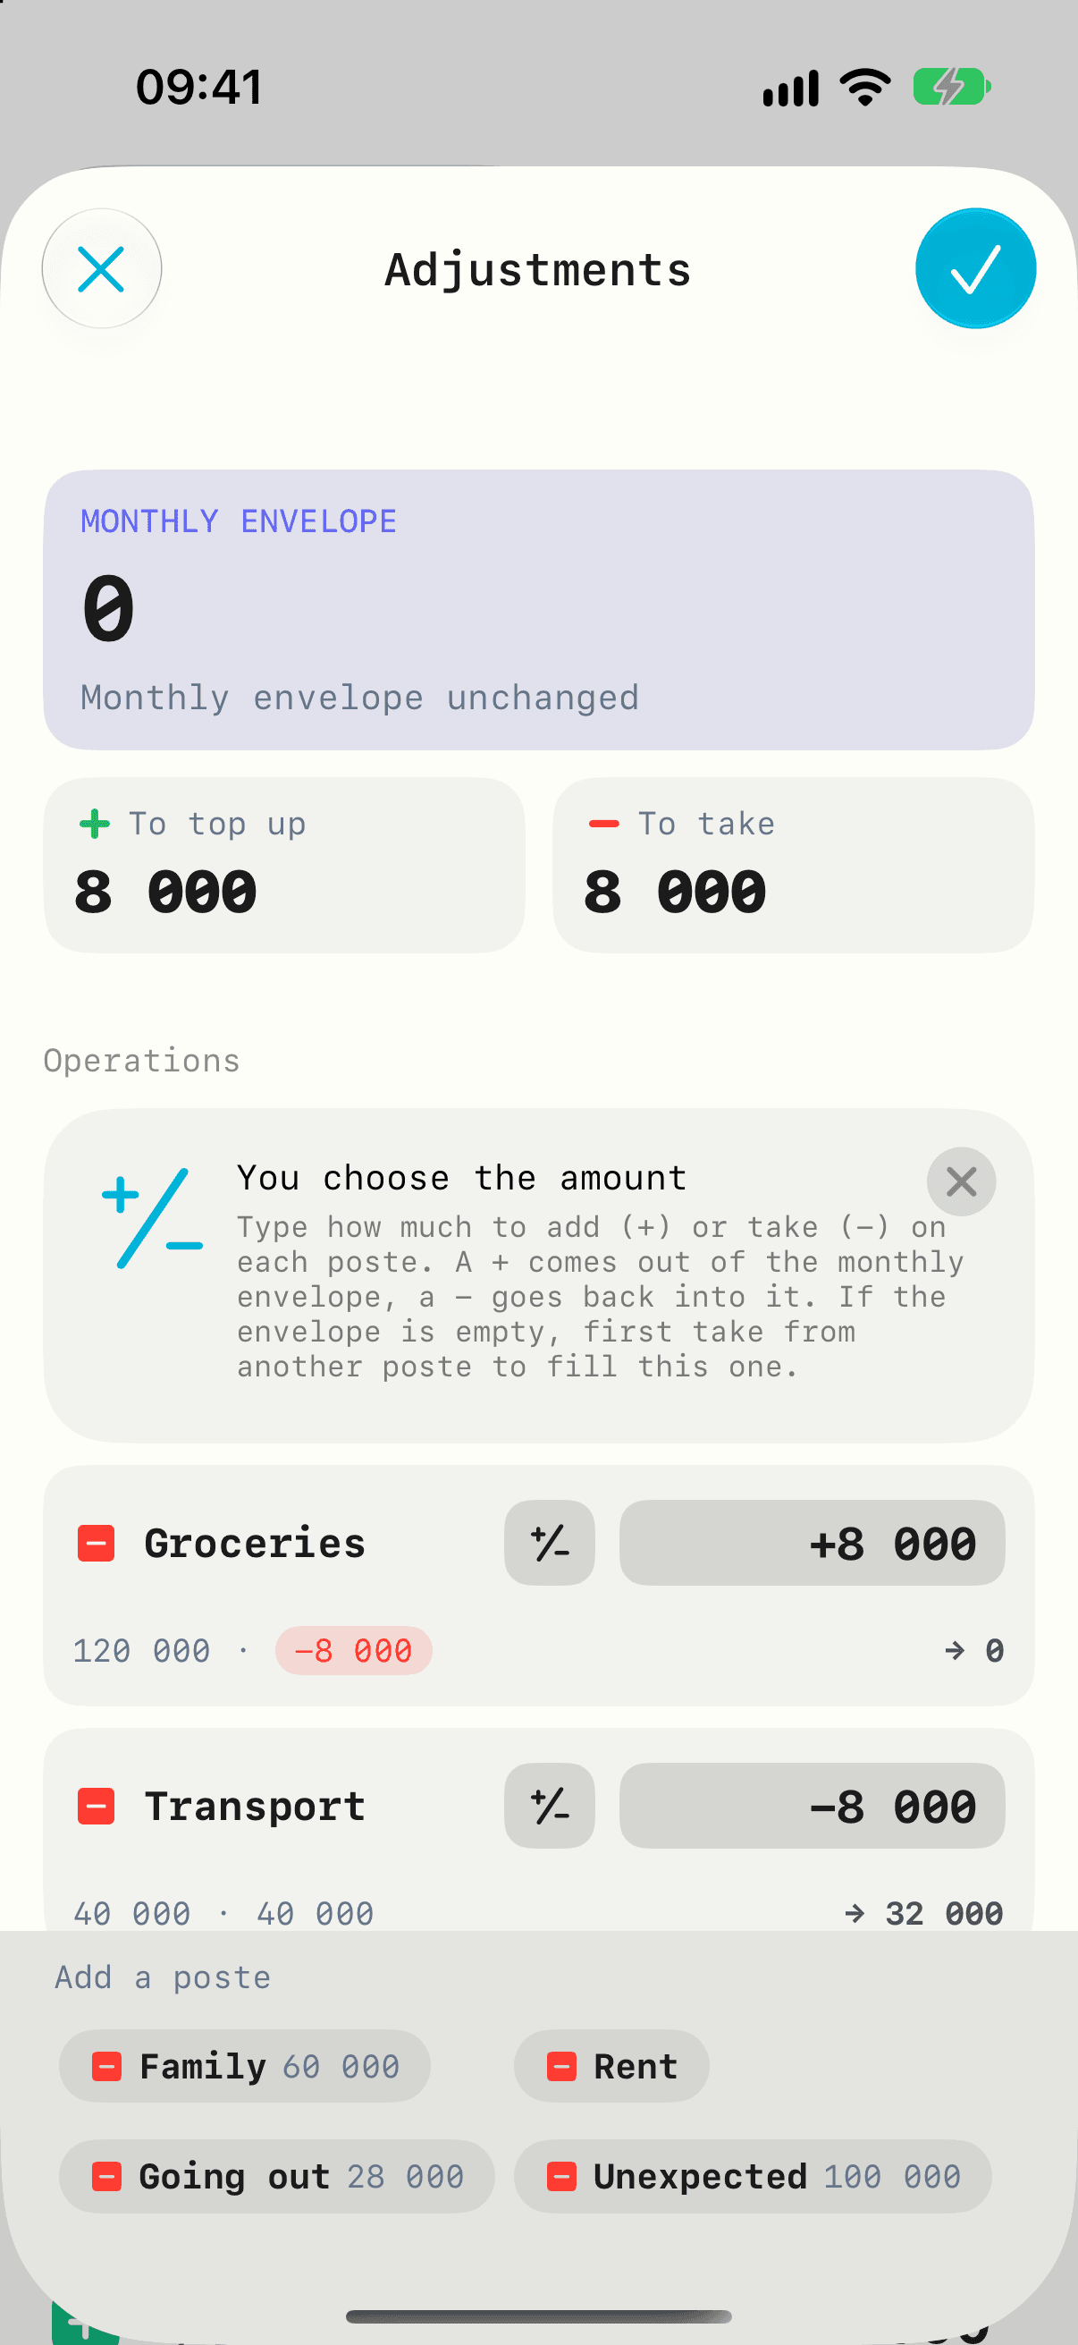Tap the large +/− icon in the tip card
Viewport: 1078px width, 2345px height.
point(152,1218)
